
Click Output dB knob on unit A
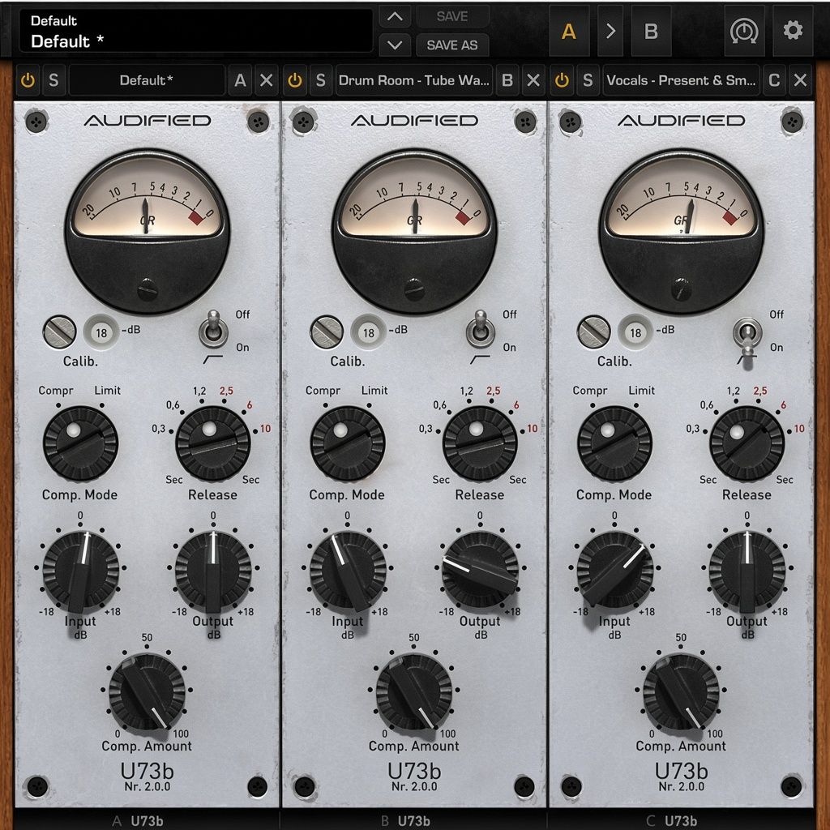[213, 571]
